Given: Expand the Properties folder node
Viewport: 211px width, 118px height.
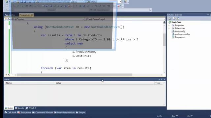Looking at the screenshot, I should (x=169, y=25).
